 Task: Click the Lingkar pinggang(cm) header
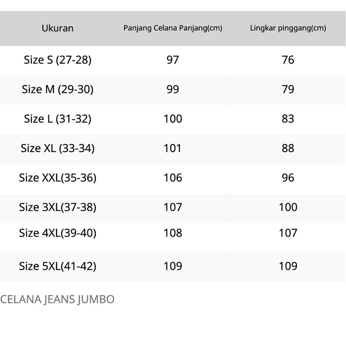[288, 29]
